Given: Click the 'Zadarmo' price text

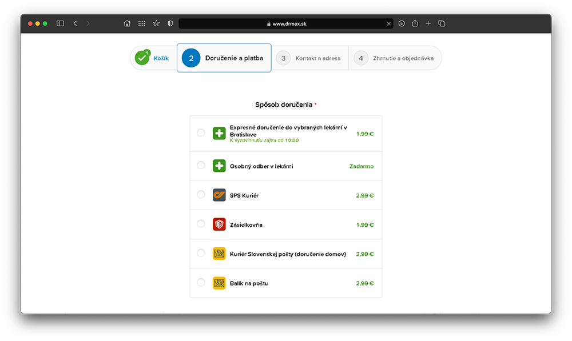Looking at the screenshot, I should pyautogui.click(x=362, y=166).
